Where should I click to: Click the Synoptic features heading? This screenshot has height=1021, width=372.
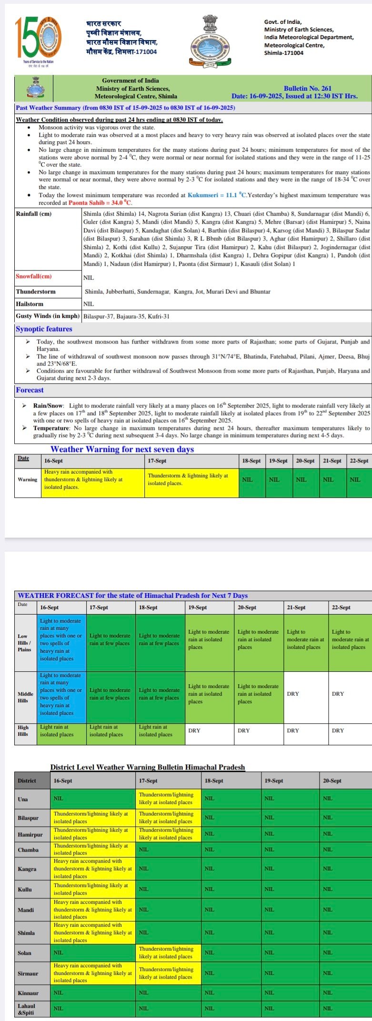[x=44, y=329]
